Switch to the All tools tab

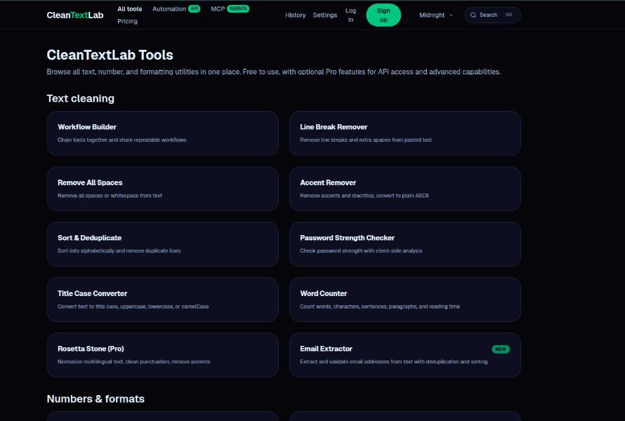click(129, 8)
